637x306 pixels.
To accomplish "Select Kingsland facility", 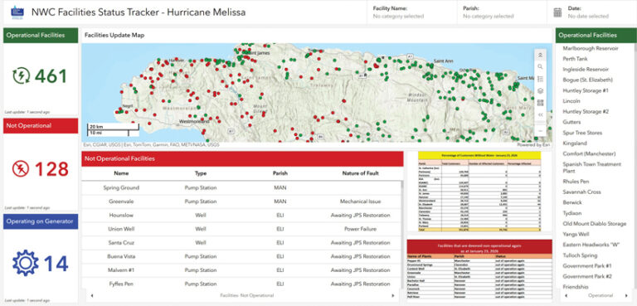I will coord(575,143).
